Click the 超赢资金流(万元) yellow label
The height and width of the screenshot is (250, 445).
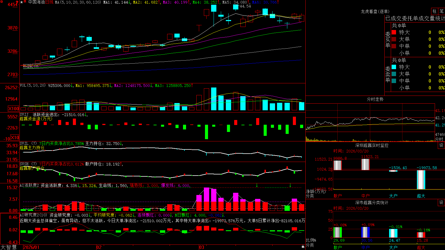coord(36,119)
